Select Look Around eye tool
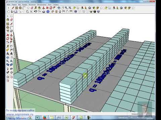This screenshot has height=120, width=161. click(11, 69)
